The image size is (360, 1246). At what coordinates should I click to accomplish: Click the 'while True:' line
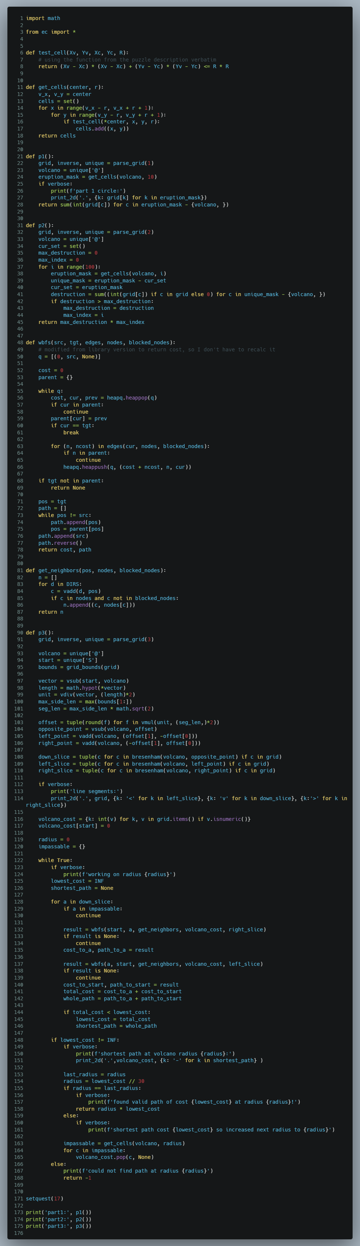55,860
